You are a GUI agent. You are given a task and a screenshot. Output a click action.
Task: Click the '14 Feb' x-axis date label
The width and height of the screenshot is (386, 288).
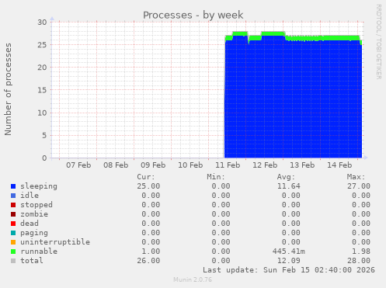[339, 165]
